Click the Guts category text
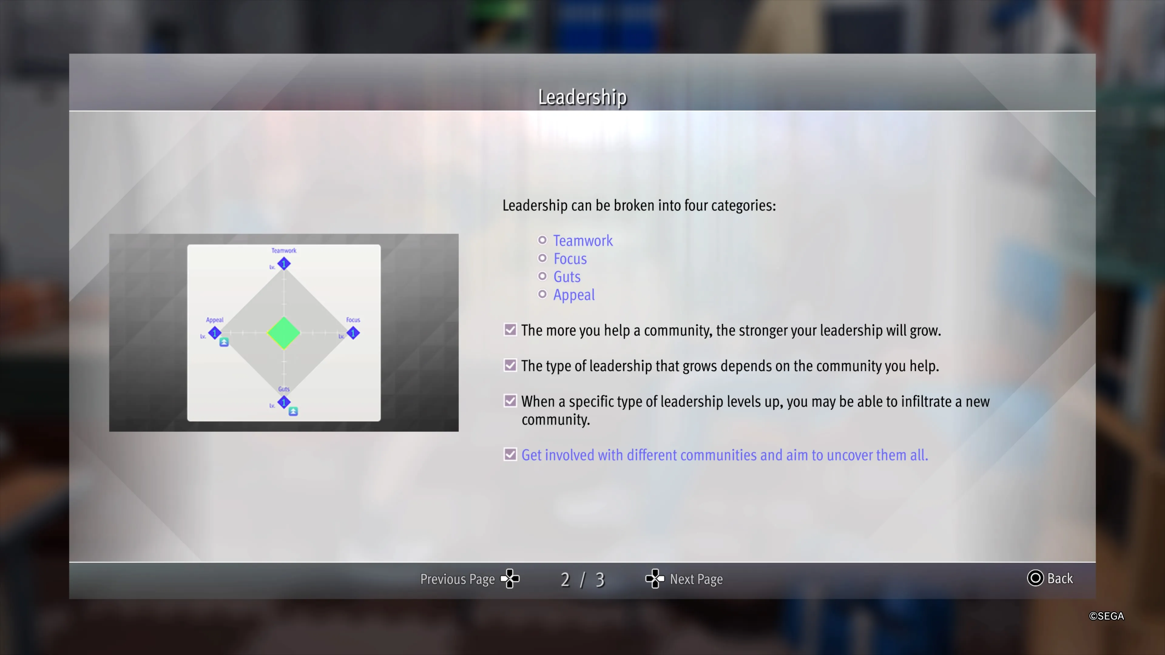This screenshot has height=655, width=1165. (567, 277)
